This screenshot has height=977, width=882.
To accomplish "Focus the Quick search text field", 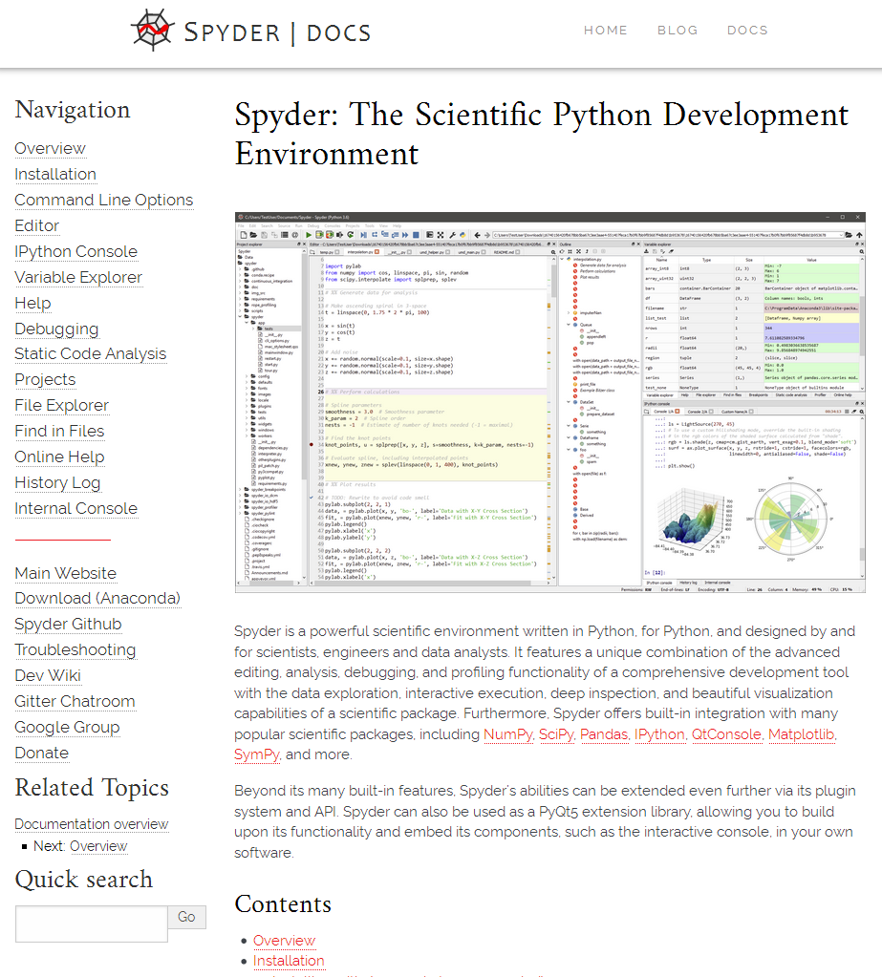I will (92, 924).
